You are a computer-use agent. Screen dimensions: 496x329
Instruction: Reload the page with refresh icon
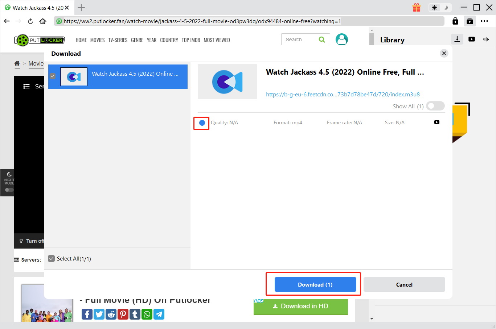tap(30, 21)
